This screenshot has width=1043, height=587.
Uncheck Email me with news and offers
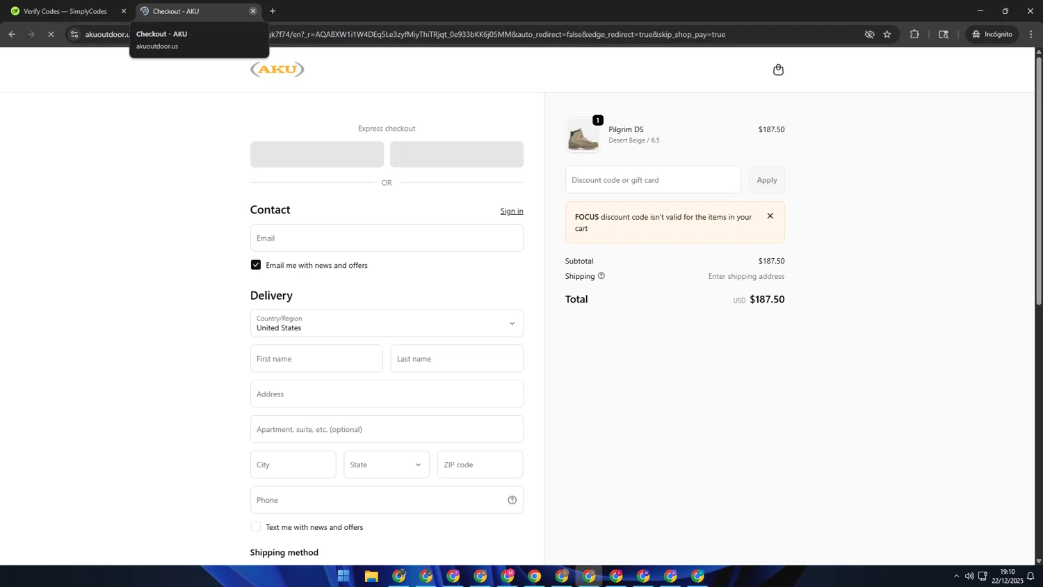tap(256, 265)
